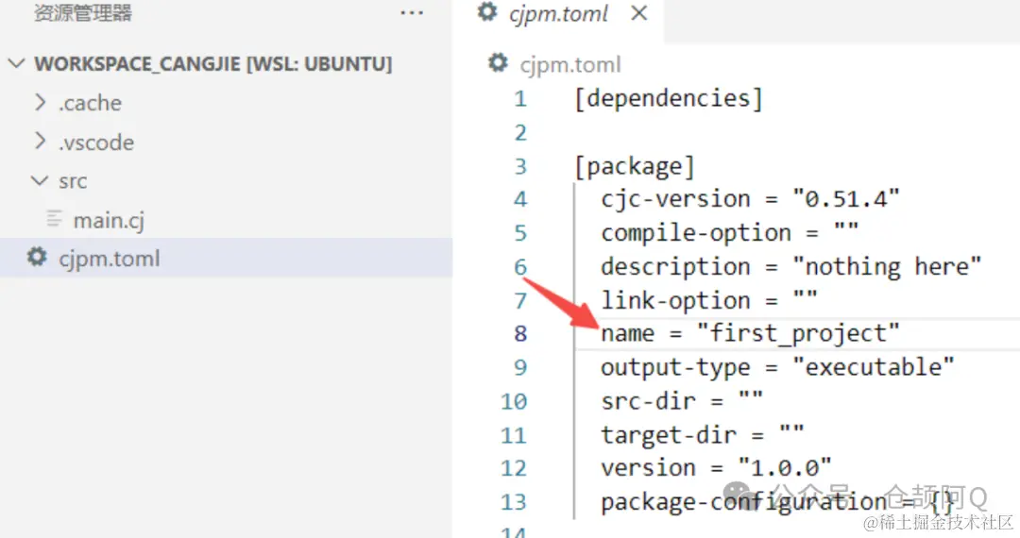Click the cjc-version = "0.51.4" line
This screenshot has height=538, width=1020.
[750, 199]
